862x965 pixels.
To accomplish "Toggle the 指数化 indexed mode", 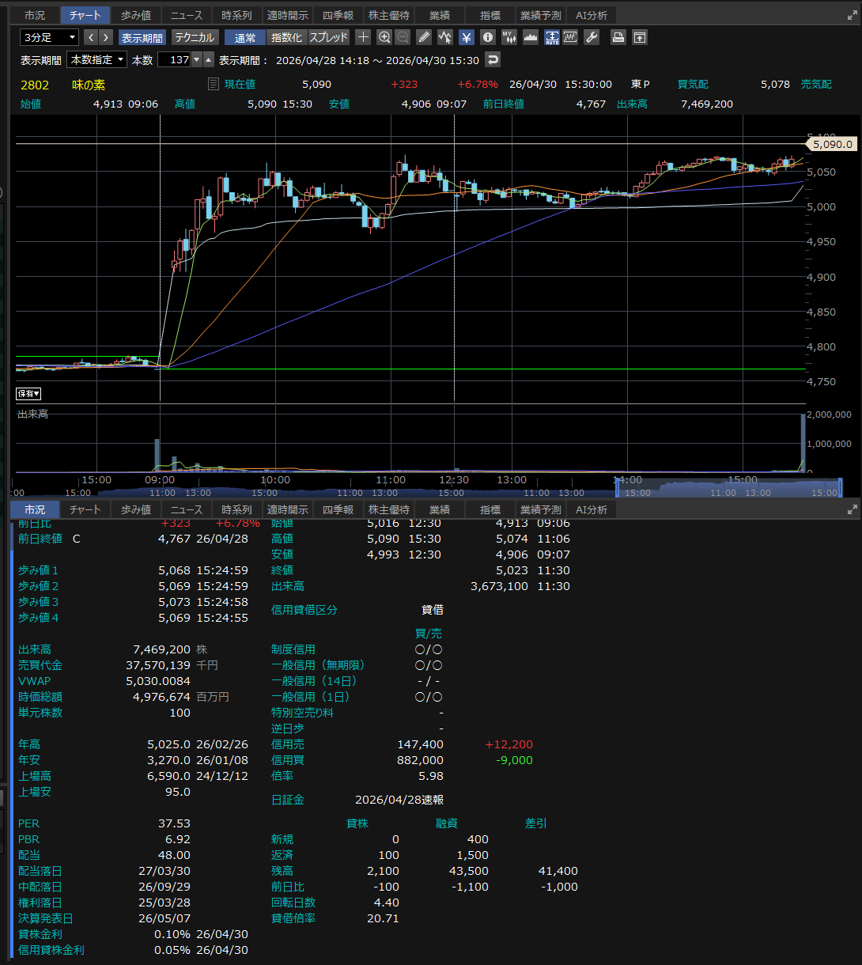I will coord(285,37).
